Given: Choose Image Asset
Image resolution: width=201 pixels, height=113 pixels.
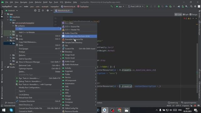Looking at the screenshot, I should tap(79, 55).
